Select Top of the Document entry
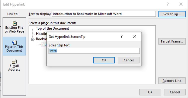 coord(53,28)
